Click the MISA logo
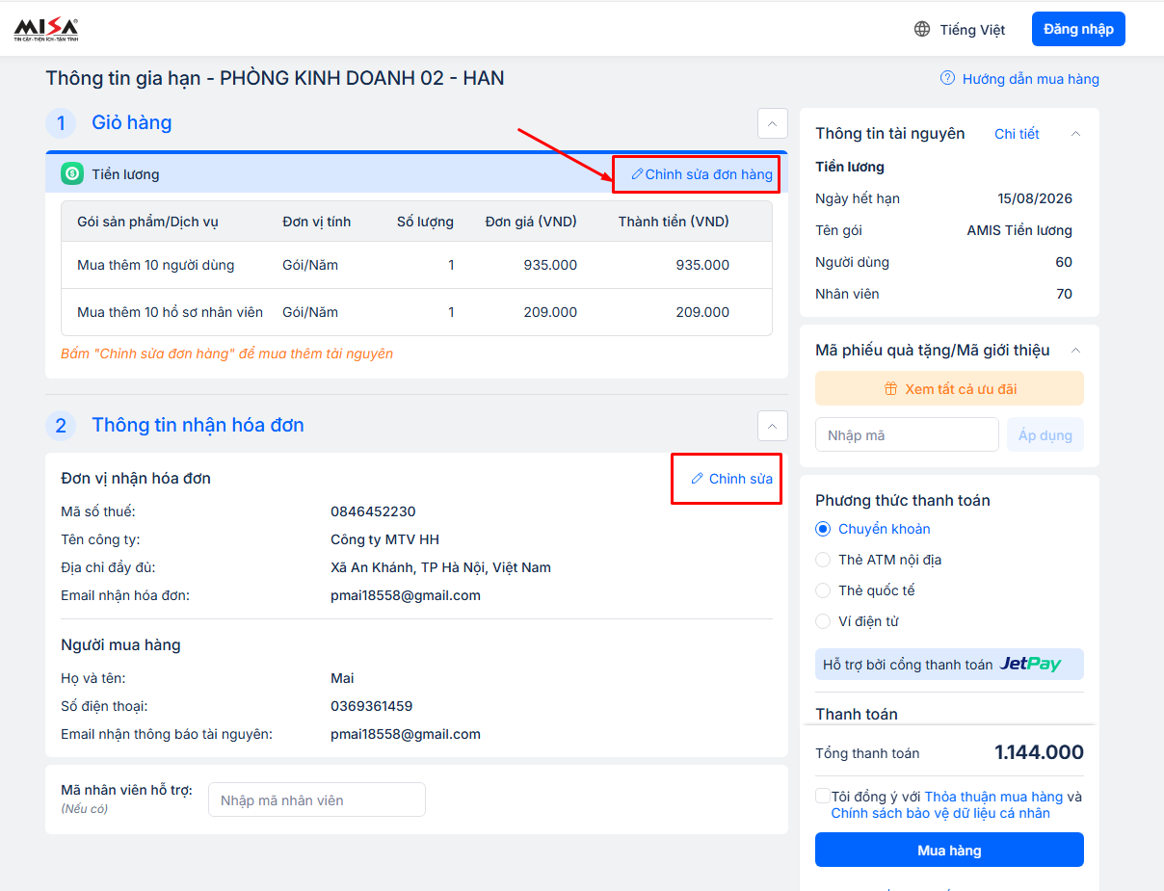Image resolution: width=1164 pixels, height=891 pixels. [46, 29]
